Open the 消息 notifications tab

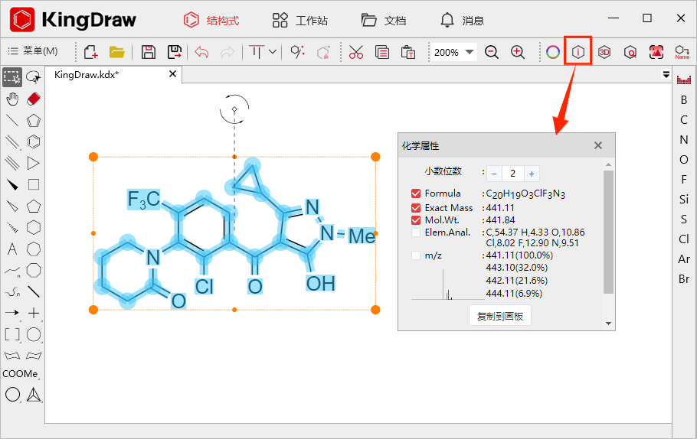coord(462,20)
